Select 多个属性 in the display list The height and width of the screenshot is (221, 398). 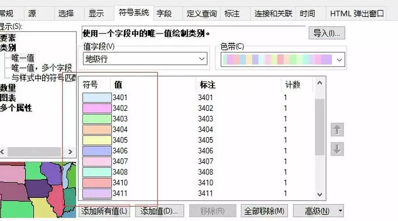(16, 108)
